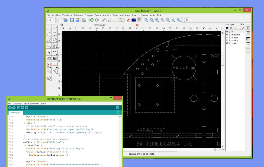This screenshot has height=167, width=264.
Task: Select the Dimension tool in QCAD
Action: tap(55, 53)
